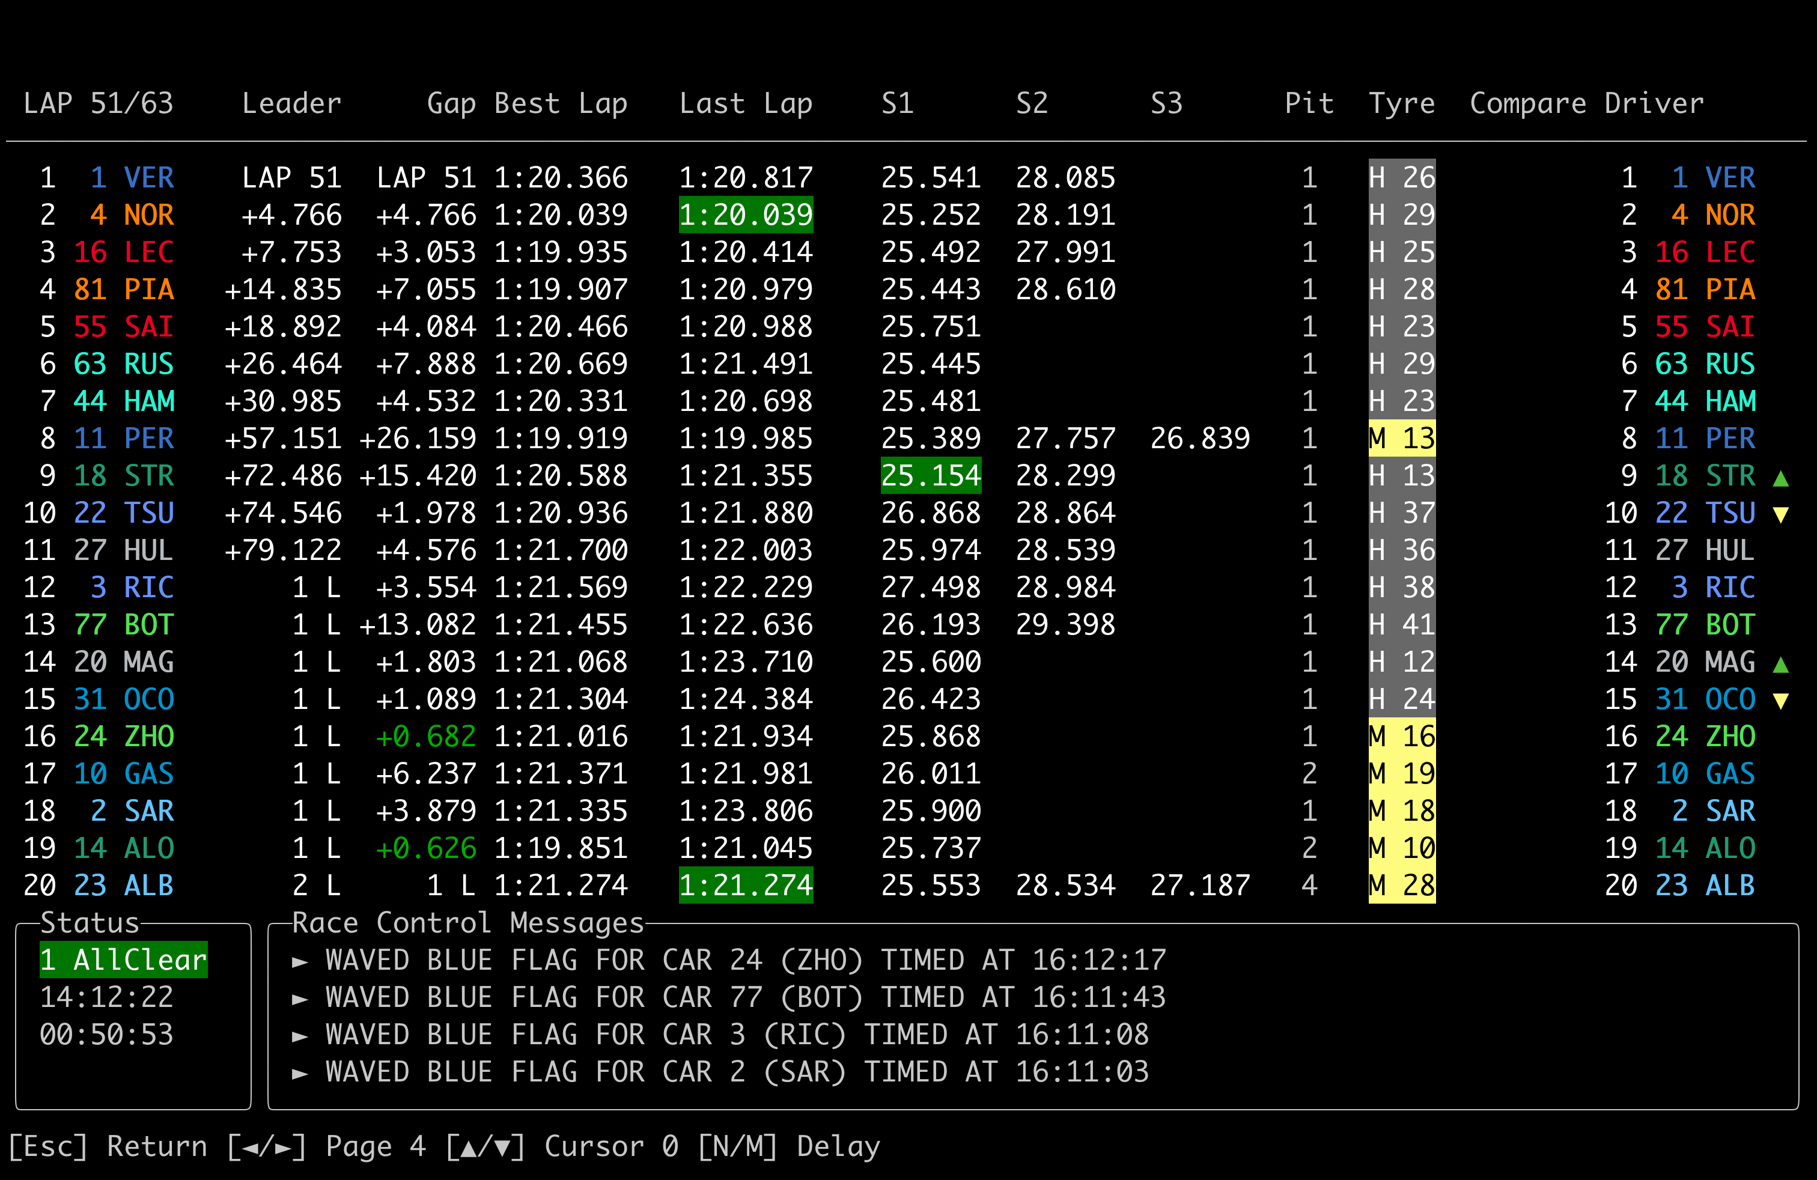Click yellow down arrow next to TSU
The height and width of the screenshot is (1180, 1817).
tap(1780, 515)
